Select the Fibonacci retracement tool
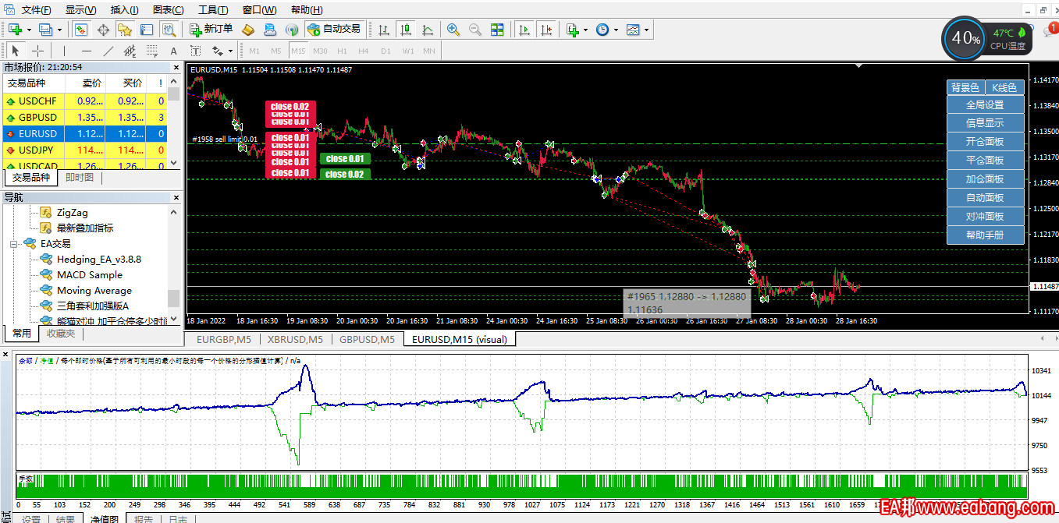 click(x=152, y=51)
